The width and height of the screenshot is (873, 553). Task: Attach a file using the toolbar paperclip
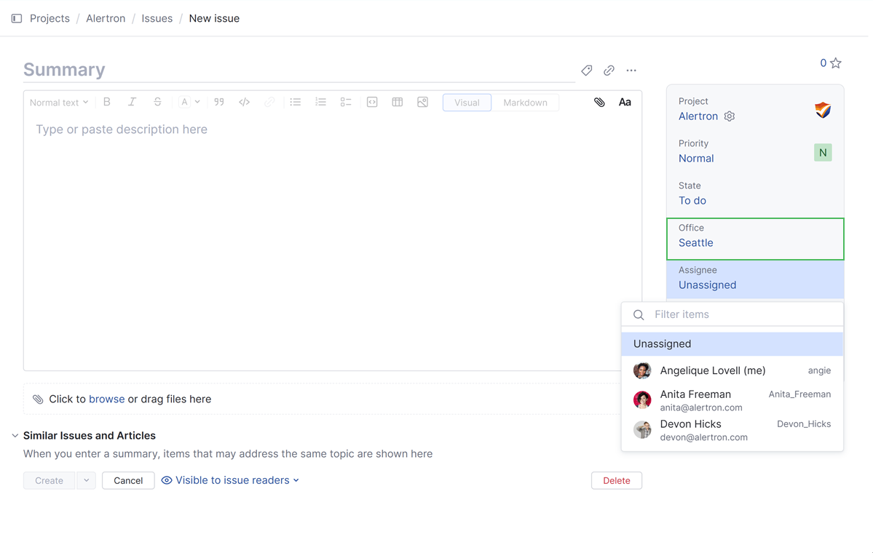coord(599,102)
